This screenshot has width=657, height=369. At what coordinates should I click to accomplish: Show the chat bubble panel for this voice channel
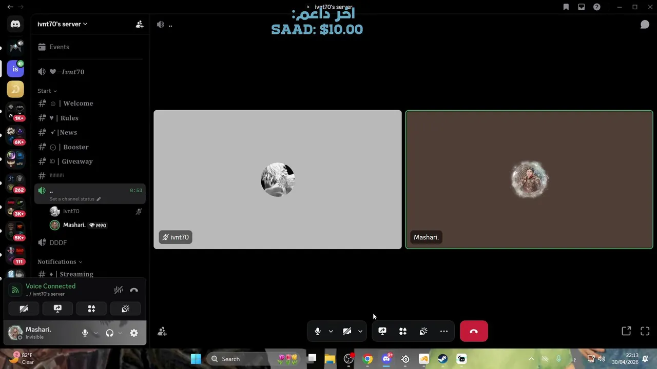[645, 25]
